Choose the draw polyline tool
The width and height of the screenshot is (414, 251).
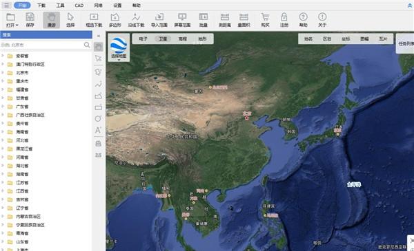(98, 84)
